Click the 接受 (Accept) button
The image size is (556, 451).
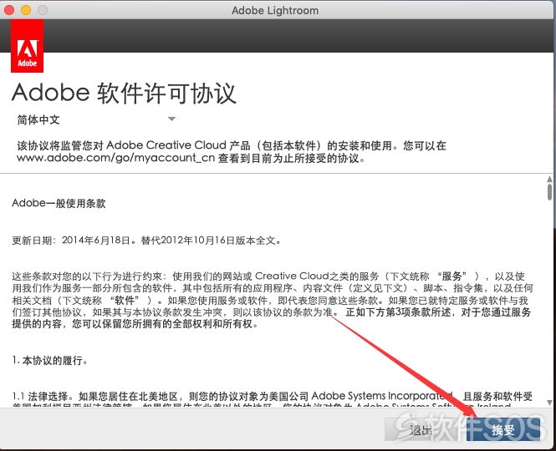[x=502, y=429]
